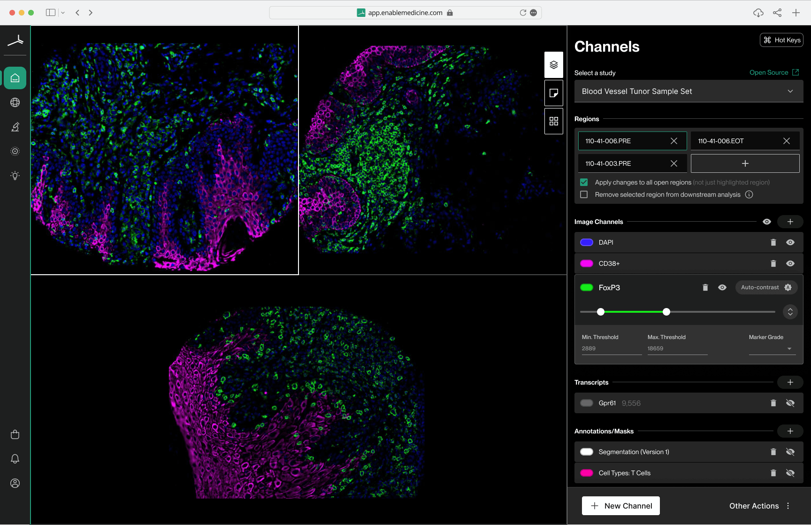Click the FoxP3 Auto-contrast button
Viewport: 811px width, 525px height.
point(766,287)
